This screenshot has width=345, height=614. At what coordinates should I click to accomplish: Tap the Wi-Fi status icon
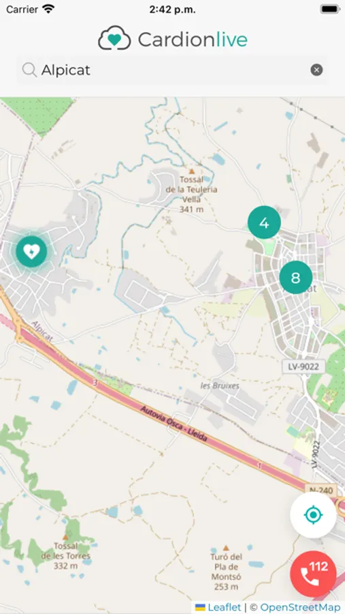48,9
